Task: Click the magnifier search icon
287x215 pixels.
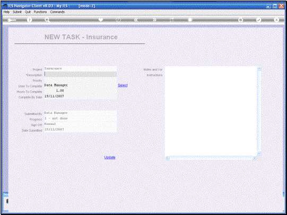Action: pyautogui.click(x=47, y=20)
